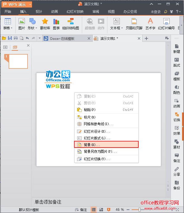Insert a chart with 图表 icon

[x=56, y=24]
